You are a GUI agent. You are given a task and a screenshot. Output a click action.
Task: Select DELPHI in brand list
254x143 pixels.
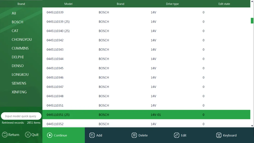18,57
